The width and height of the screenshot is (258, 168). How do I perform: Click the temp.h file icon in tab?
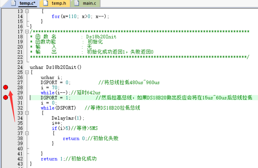(46, 3)
